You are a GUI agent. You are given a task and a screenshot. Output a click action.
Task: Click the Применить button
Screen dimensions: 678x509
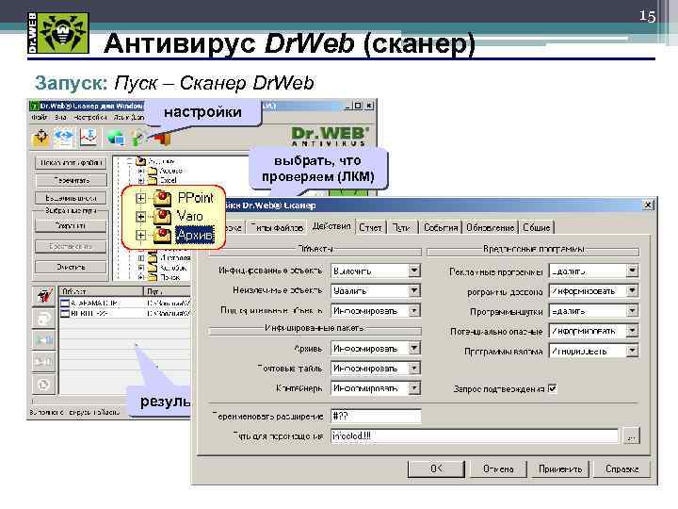coord(560,468)
